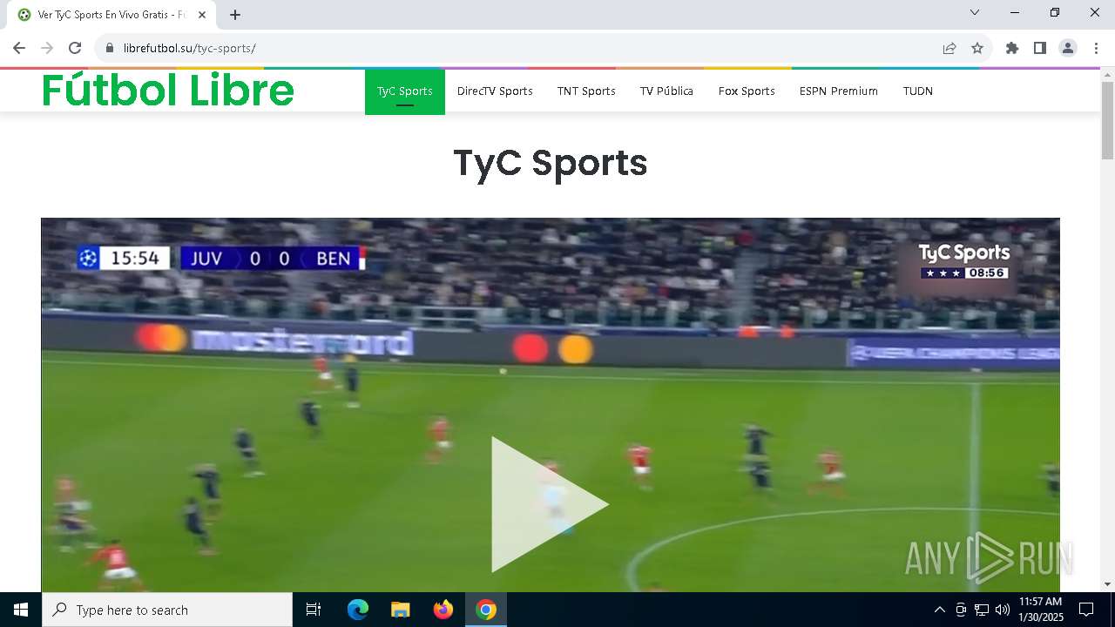The height and width of the screenshot is (627, 1115).
Task: Open the ESPN Premium channel
Action: [839, 91]
